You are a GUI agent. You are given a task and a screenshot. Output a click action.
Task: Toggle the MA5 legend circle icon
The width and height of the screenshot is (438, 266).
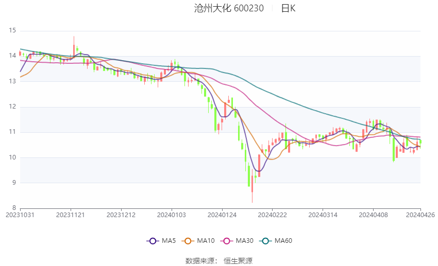click(153, 241)
